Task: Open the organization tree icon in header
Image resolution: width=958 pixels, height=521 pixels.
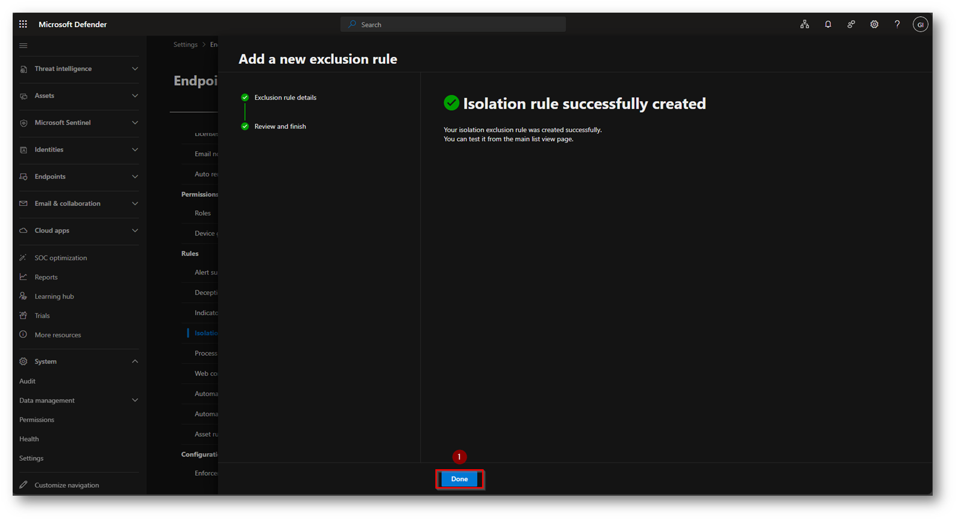Action: pos(804,25)
